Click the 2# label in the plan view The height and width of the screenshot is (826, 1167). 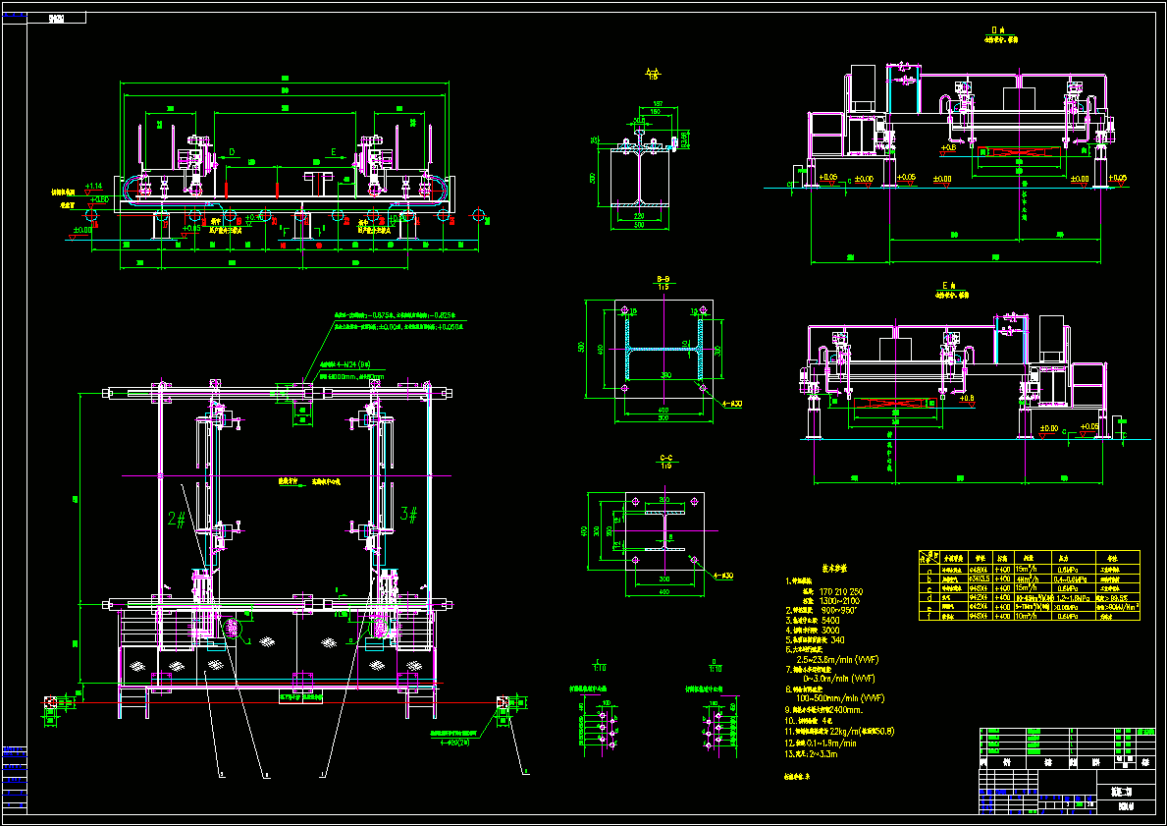(177, 520)
